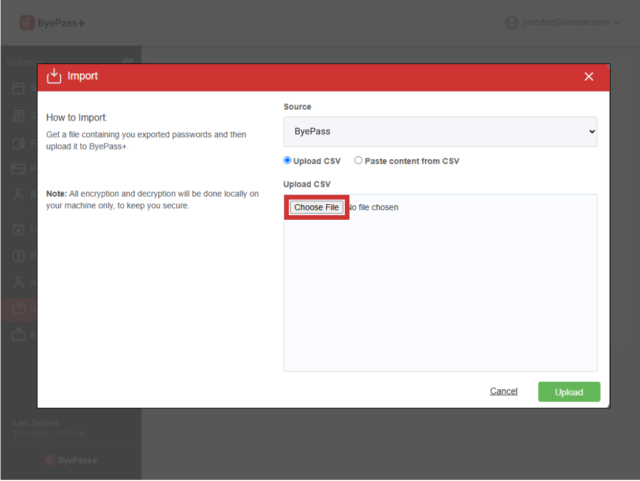
Task: Click the 'Import' title in the dialog header
Action: coord(83,76)
